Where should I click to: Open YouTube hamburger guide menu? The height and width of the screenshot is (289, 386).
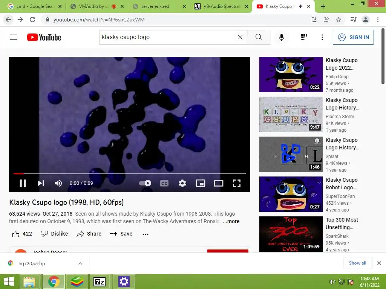[x=14, y=37]
